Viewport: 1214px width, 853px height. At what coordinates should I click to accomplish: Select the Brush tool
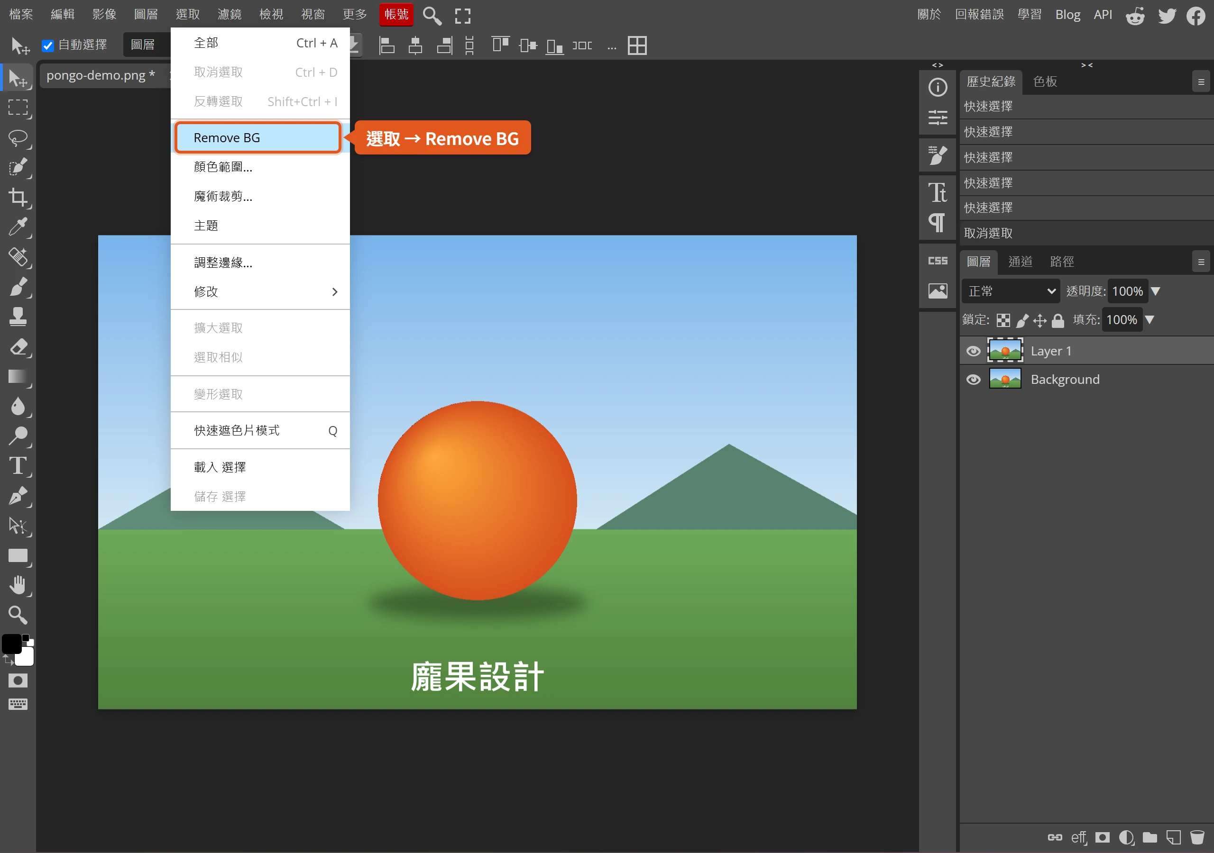(x=18, y=287)
